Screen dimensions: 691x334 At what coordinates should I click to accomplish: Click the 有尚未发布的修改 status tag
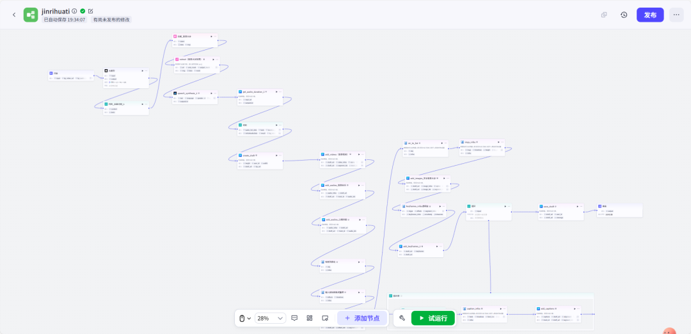coord(111,20)
